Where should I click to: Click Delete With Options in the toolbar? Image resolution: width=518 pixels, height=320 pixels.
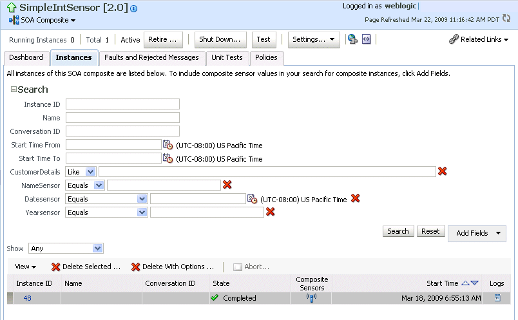(173, 267)
